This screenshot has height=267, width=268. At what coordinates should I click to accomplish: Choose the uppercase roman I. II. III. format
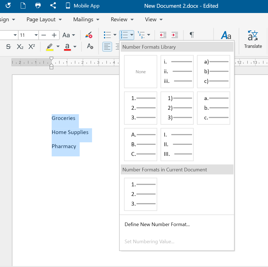[177, 145]
